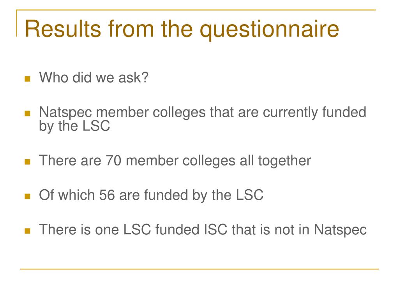Select the 'Who did we ask?' bullet text
This screenshot has height=299, width=399.
(94, 77)
